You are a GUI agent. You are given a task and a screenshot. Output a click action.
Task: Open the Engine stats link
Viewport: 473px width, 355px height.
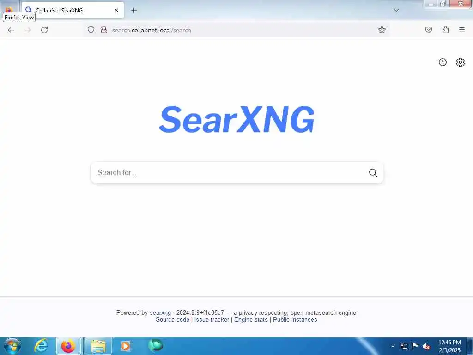(x=251, y=320)
